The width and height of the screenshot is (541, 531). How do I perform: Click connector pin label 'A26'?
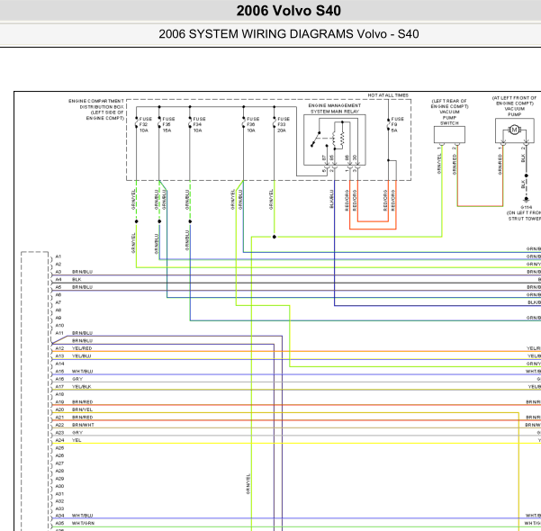tap(59, 455)
